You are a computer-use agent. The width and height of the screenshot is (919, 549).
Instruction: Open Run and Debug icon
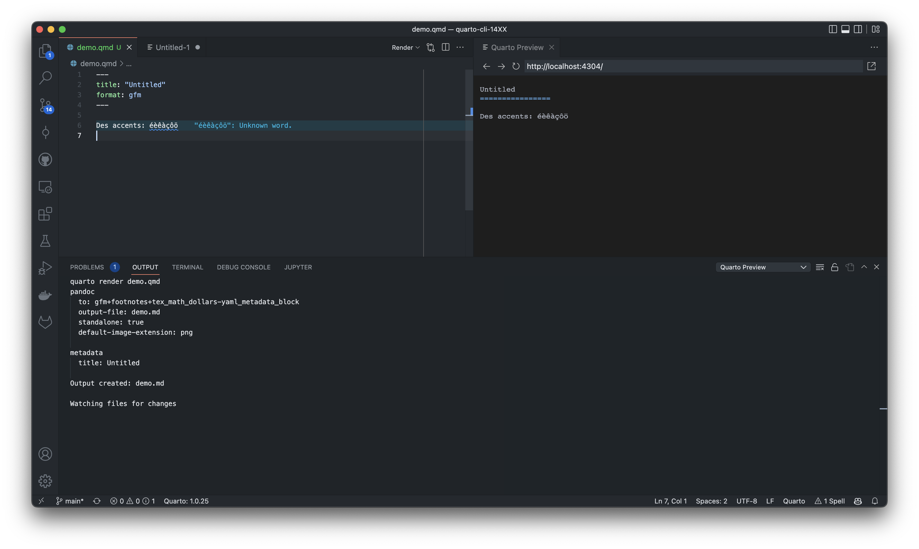(x=45, y=267)
